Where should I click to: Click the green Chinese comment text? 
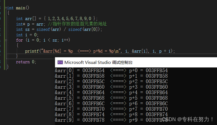point(77,24)
